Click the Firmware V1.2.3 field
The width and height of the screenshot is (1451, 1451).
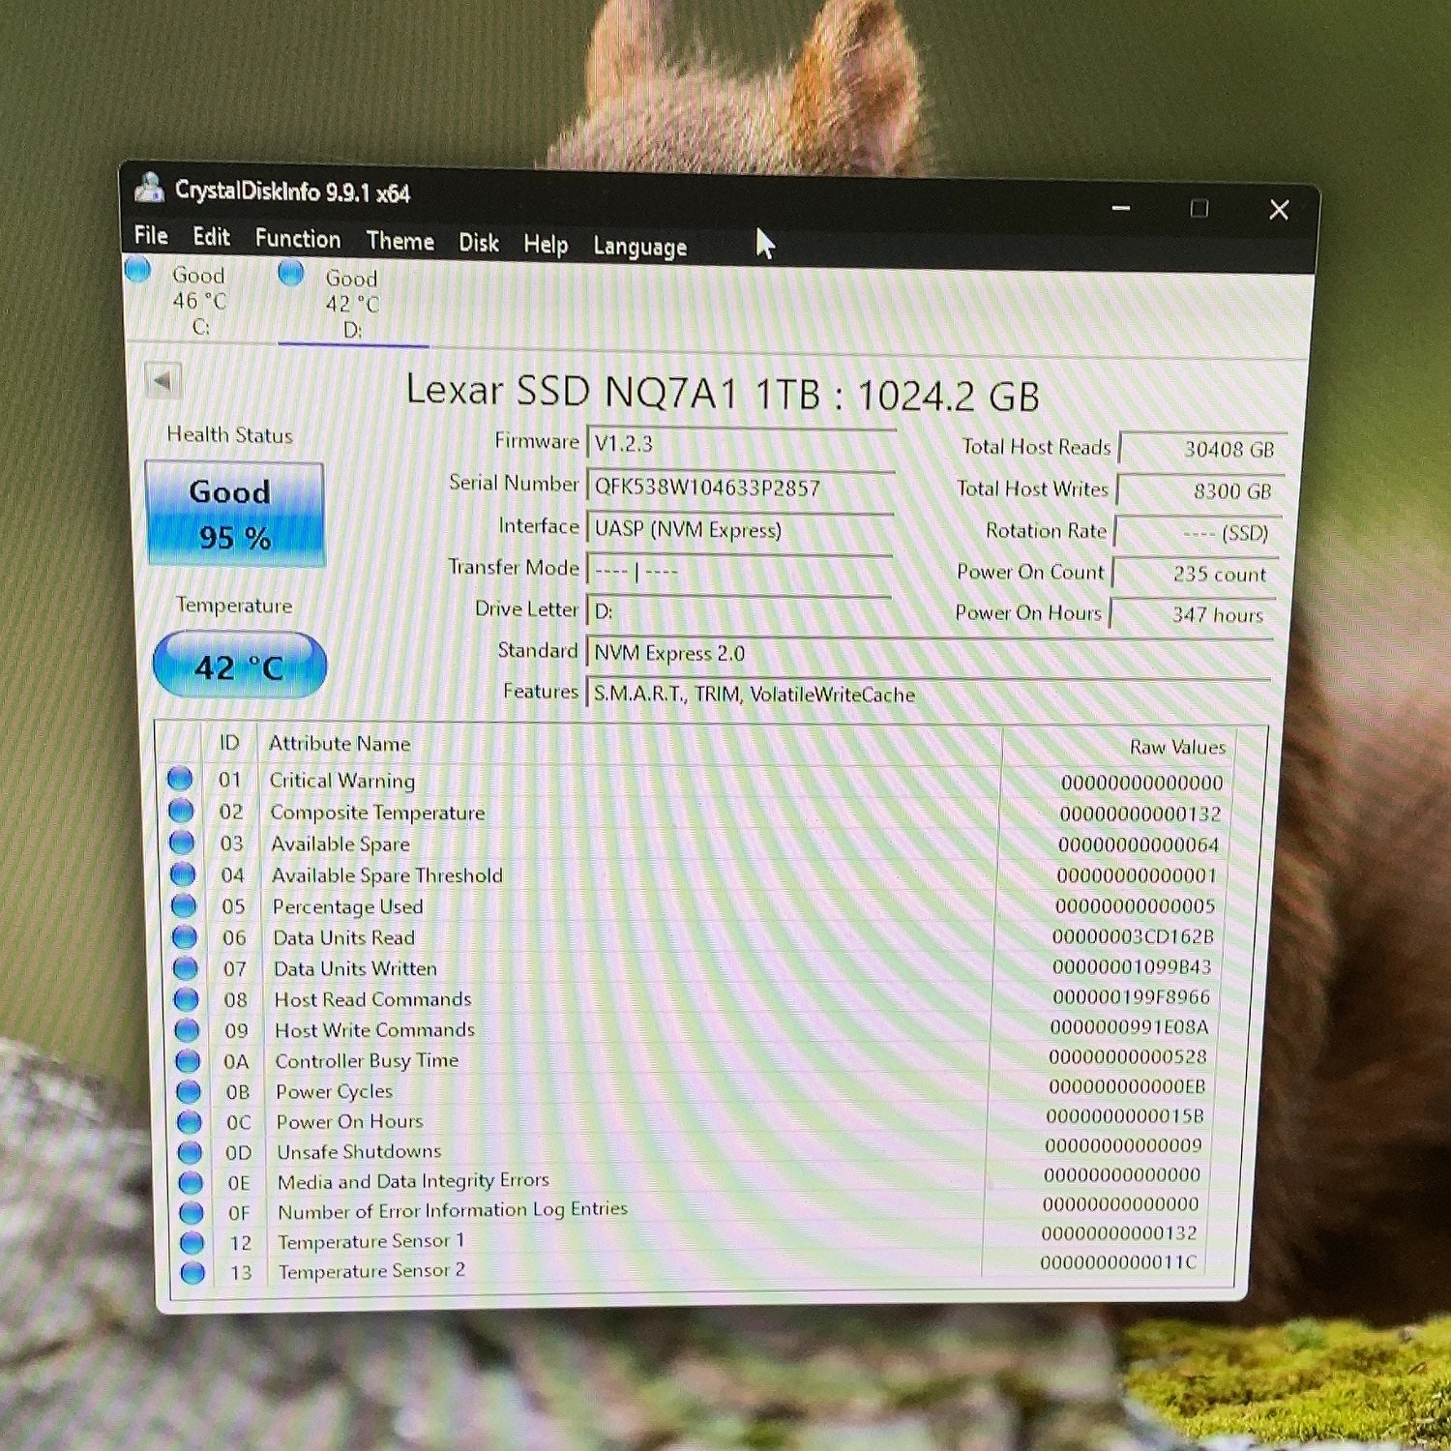coord(742,444)
